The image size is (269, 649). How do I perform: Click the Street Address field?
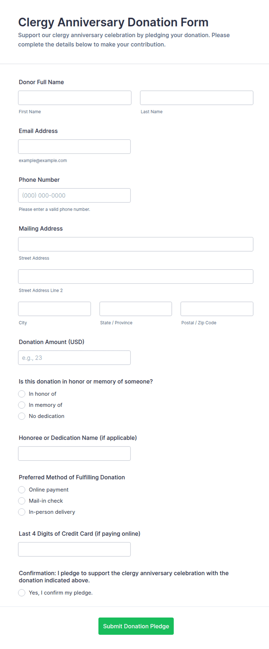tap(136, 244)
